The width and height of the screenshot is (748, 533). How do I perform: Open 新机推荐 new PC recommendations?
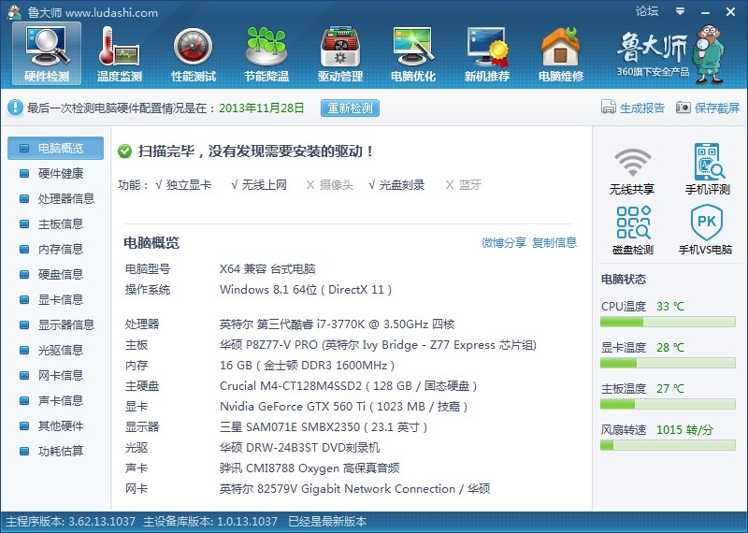pos(486,53)
